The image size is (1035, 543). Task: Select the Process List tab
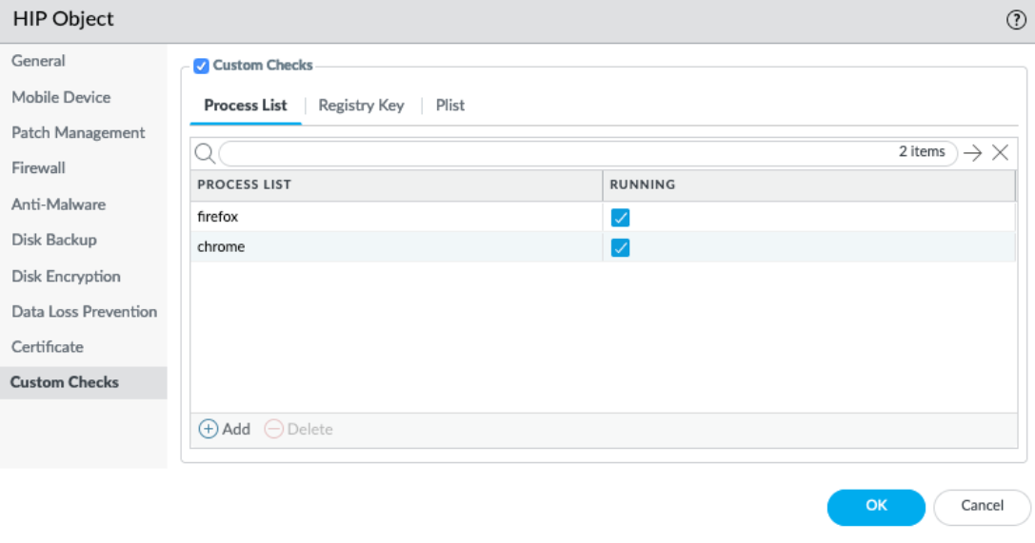point(246,106)
